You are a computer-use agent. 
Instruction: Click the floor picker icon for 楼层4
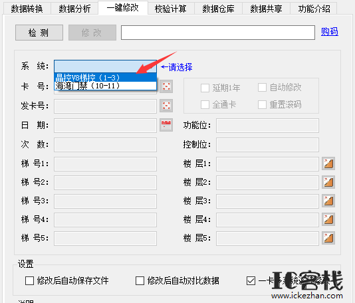click(x=328, y=219)
